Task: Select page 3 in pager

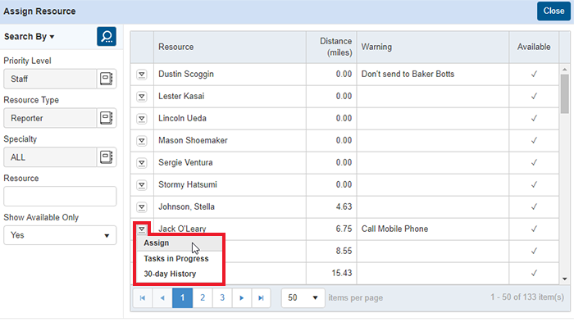Action: [x=222, y=298]
